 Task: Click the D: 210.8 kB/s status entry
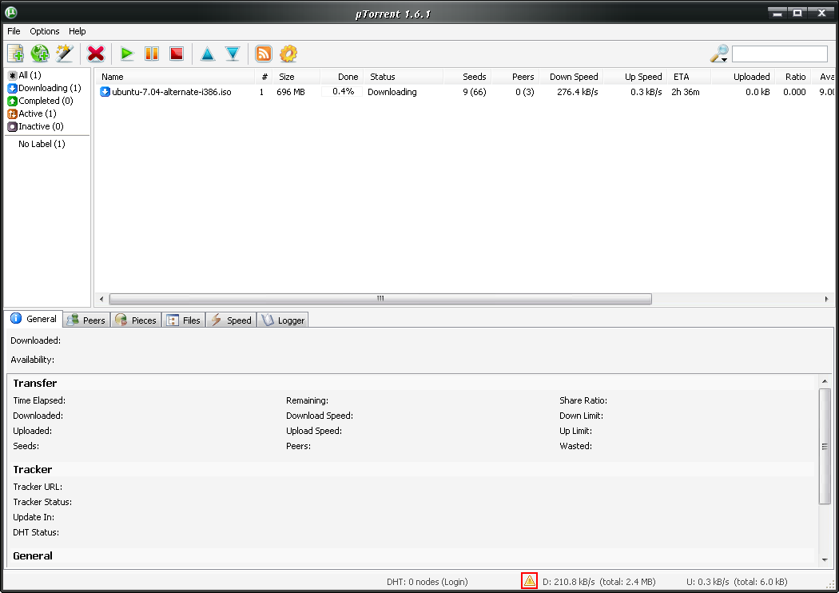pos(598,582)
